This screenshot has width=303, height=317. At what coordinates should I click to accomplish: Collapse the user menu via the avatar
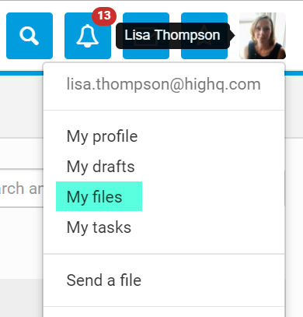click(x=263, y=36)
